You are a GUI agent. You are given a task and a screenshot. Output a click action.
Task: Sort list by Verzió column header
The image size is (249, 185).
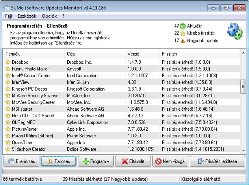coord(142,54)
